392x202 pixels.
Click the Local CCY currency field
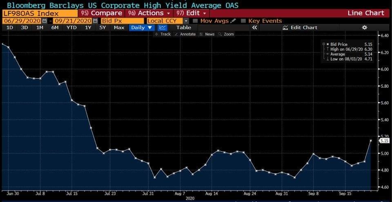[165, 21]
